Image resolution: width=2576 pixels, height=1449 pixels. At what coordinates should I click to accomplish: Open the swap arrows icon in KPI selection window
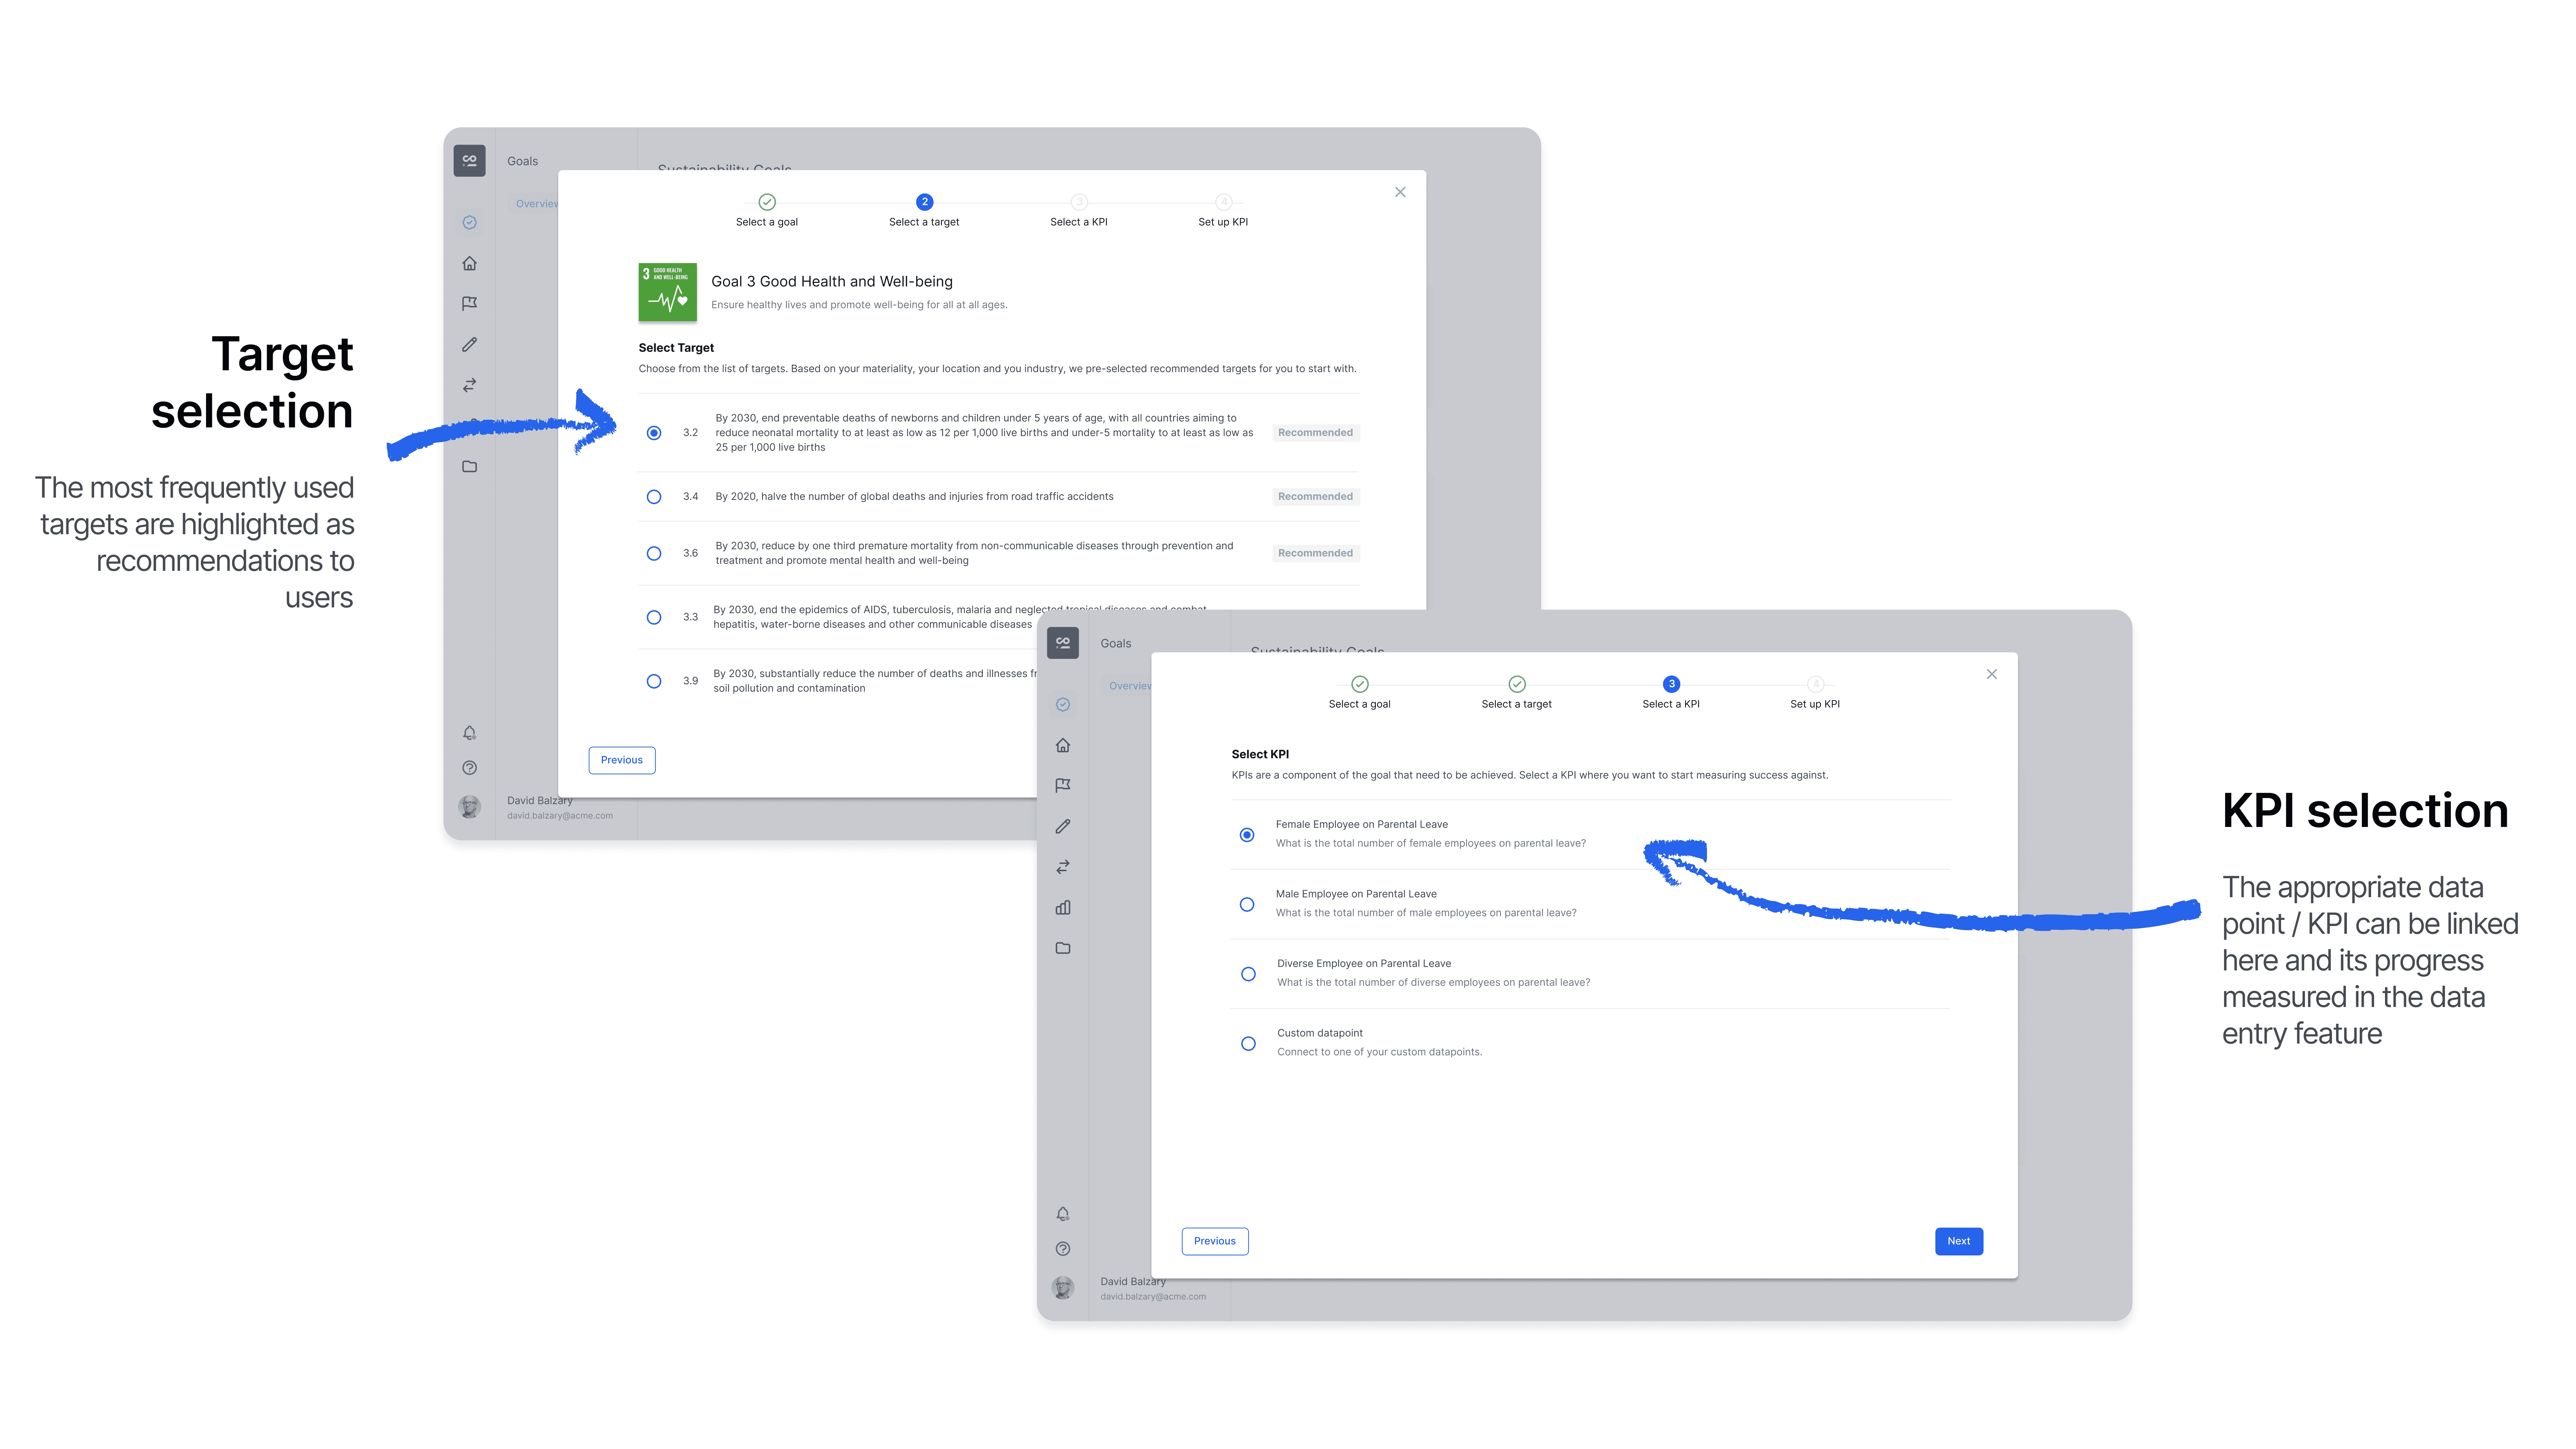[1063, 867]
